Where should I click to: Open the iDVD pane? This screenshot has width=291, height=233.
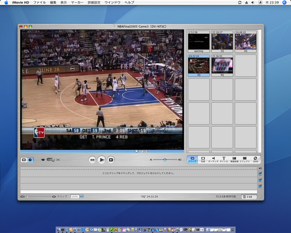point(255,159)
